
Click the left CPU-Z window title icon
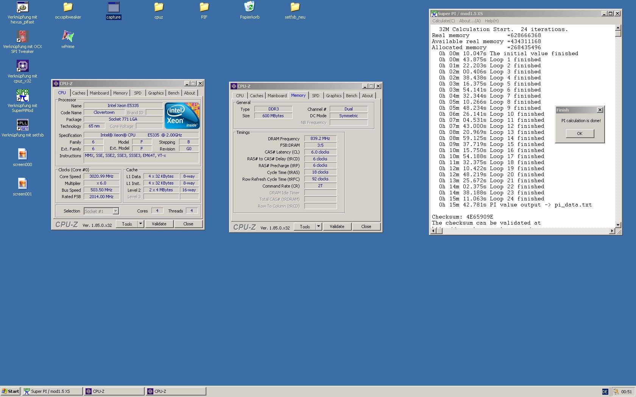click(x=56, y=84)
